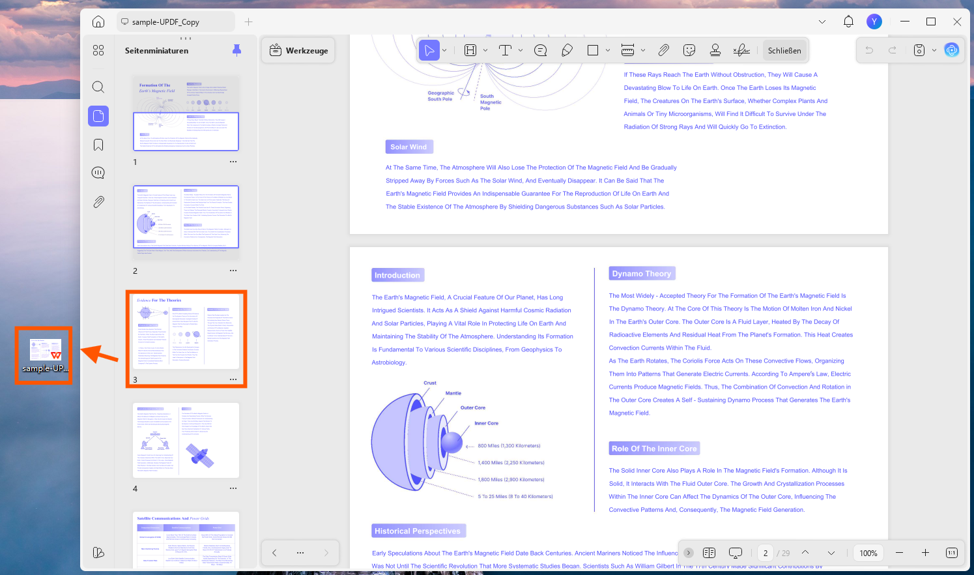Viewport: 974px width, 575px height.
Task: Select the cursor selection tool
Action: [429, 50]
